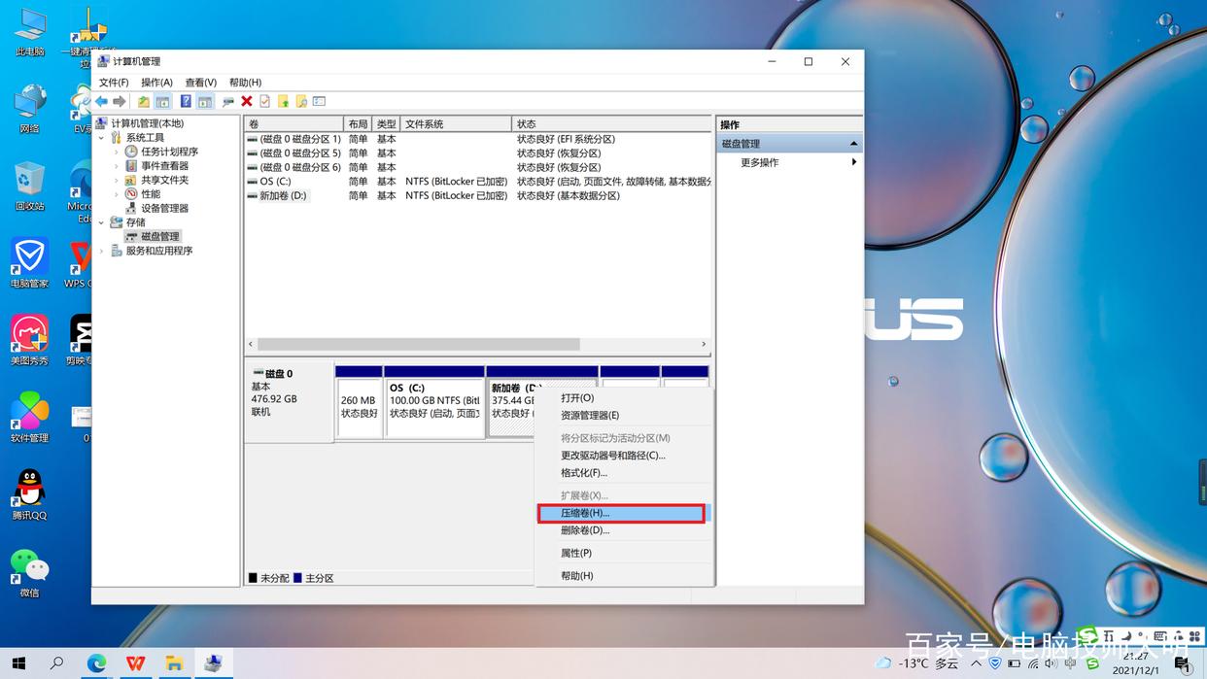
Task: Click the up one level folder icon
Action: pos(144,101)
